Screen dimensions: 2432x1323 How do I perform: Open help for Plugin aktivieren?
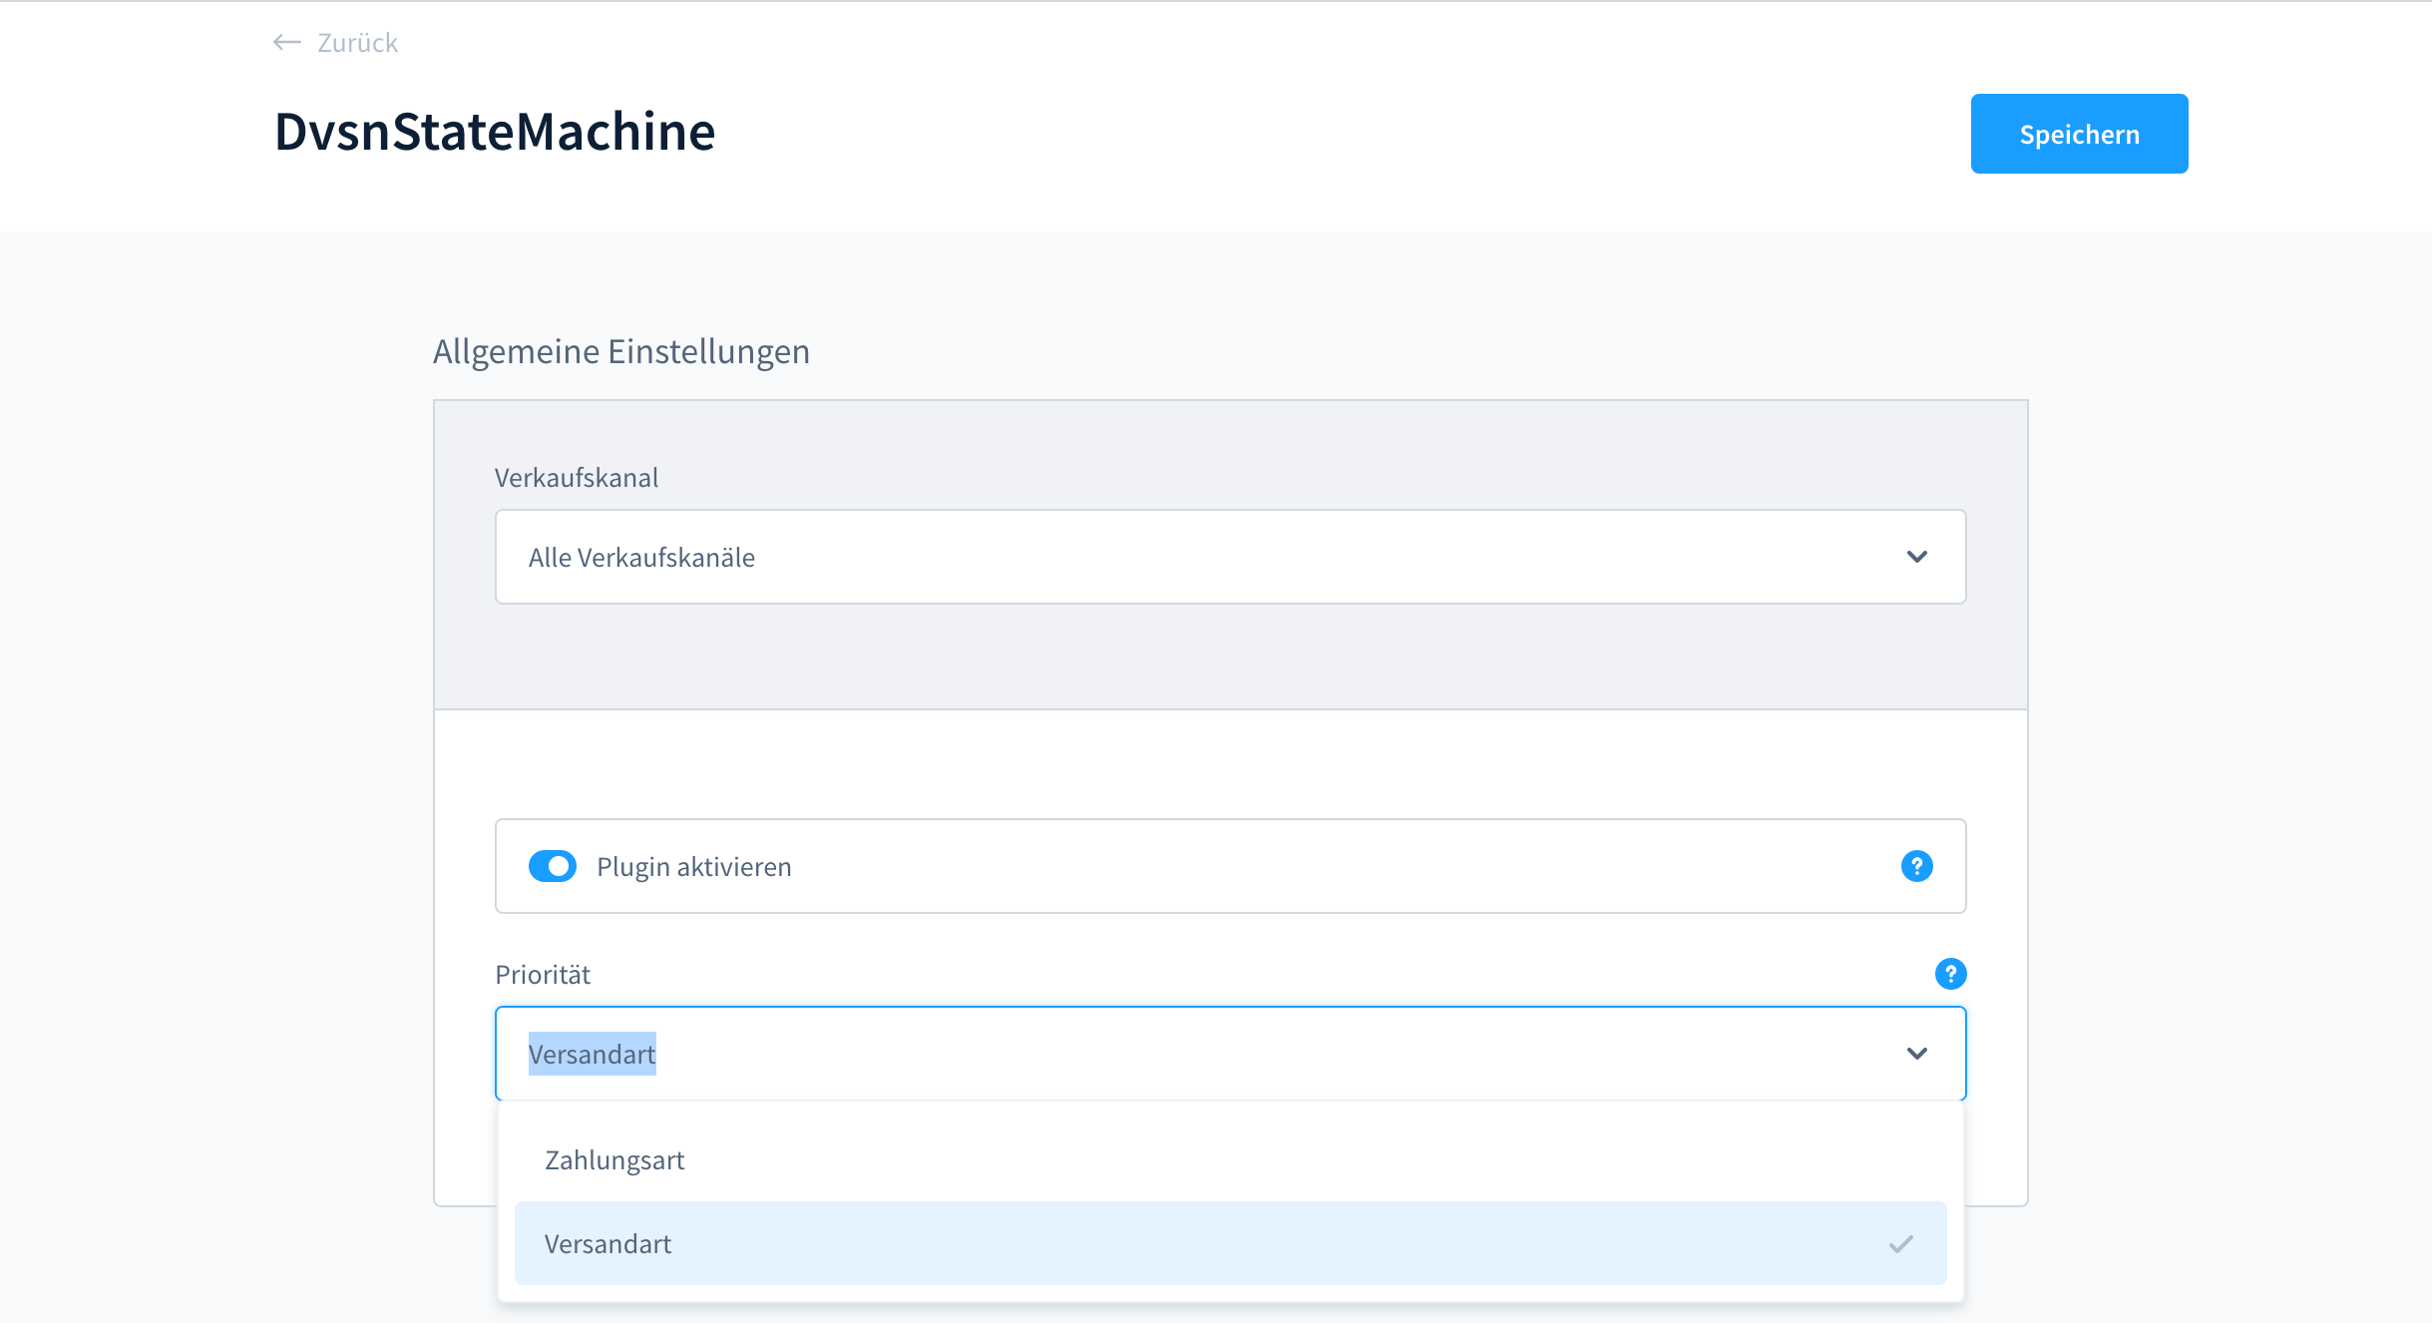(x=1916, y=866)
